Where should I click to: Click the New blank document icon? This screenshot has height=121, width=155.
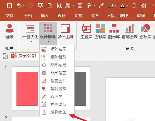point(49,6)
